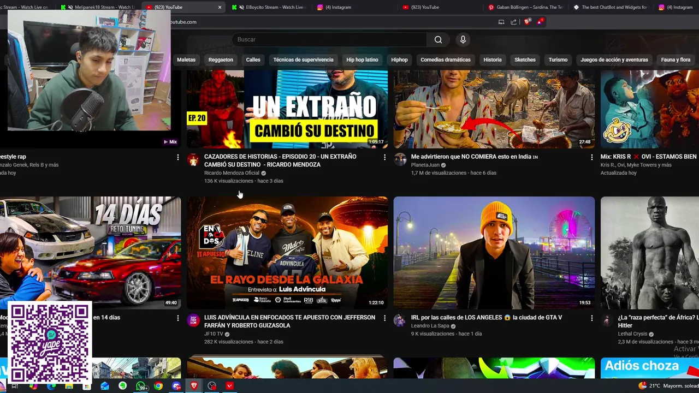Open OBS Studio in the taskbar
The height and width of the screenshot is (393, 699).
coord(212,386)
